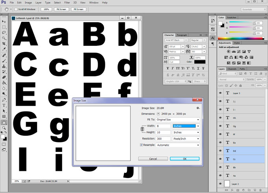Select the Brush tool
Screen dimensions: 268x193
click(4, 61)
